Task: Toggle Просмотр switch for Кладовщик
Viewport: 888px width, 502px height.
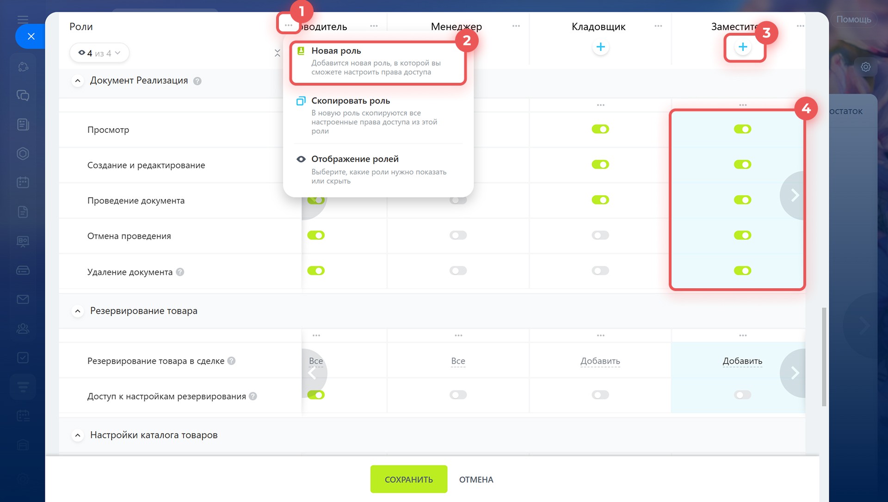Action: pos(600,129)
